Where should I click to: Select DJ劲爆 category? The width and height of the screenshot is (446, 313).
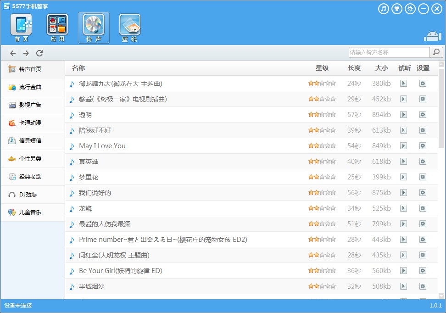pyautogui.click(x=33, y=194)
